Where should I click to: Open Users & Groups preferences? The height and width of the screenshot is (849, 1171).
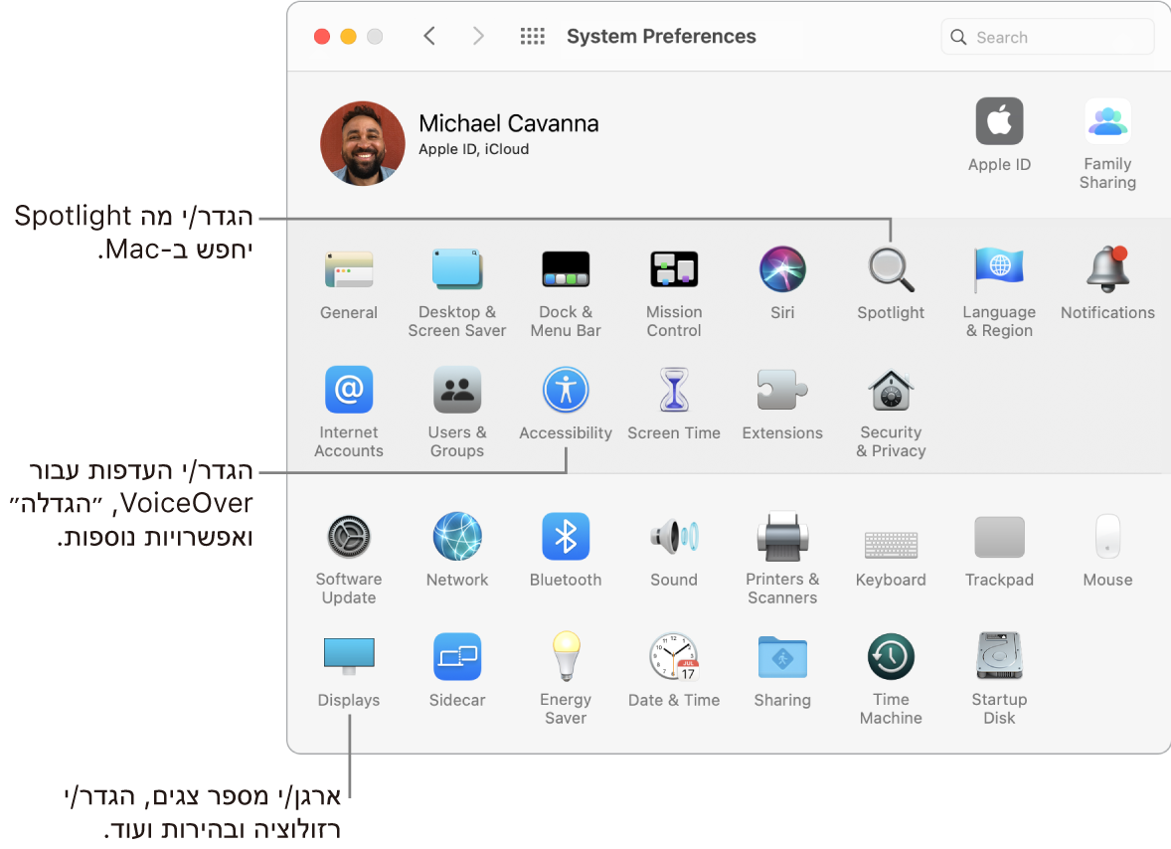(457, 390)
